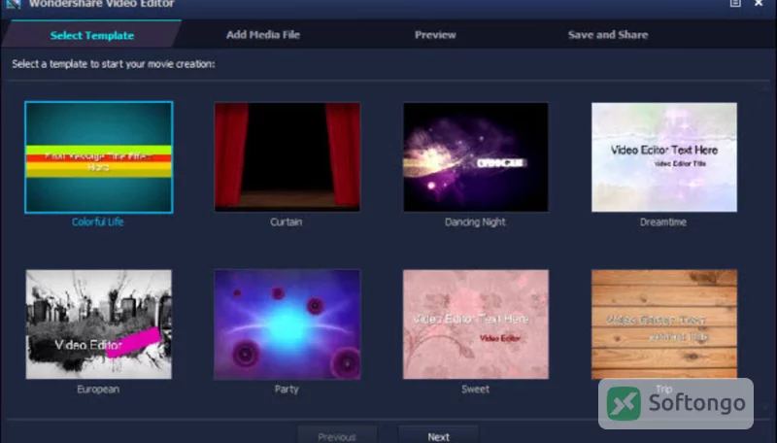
Task: Click the Previous button
Action: tap(337, 436)
